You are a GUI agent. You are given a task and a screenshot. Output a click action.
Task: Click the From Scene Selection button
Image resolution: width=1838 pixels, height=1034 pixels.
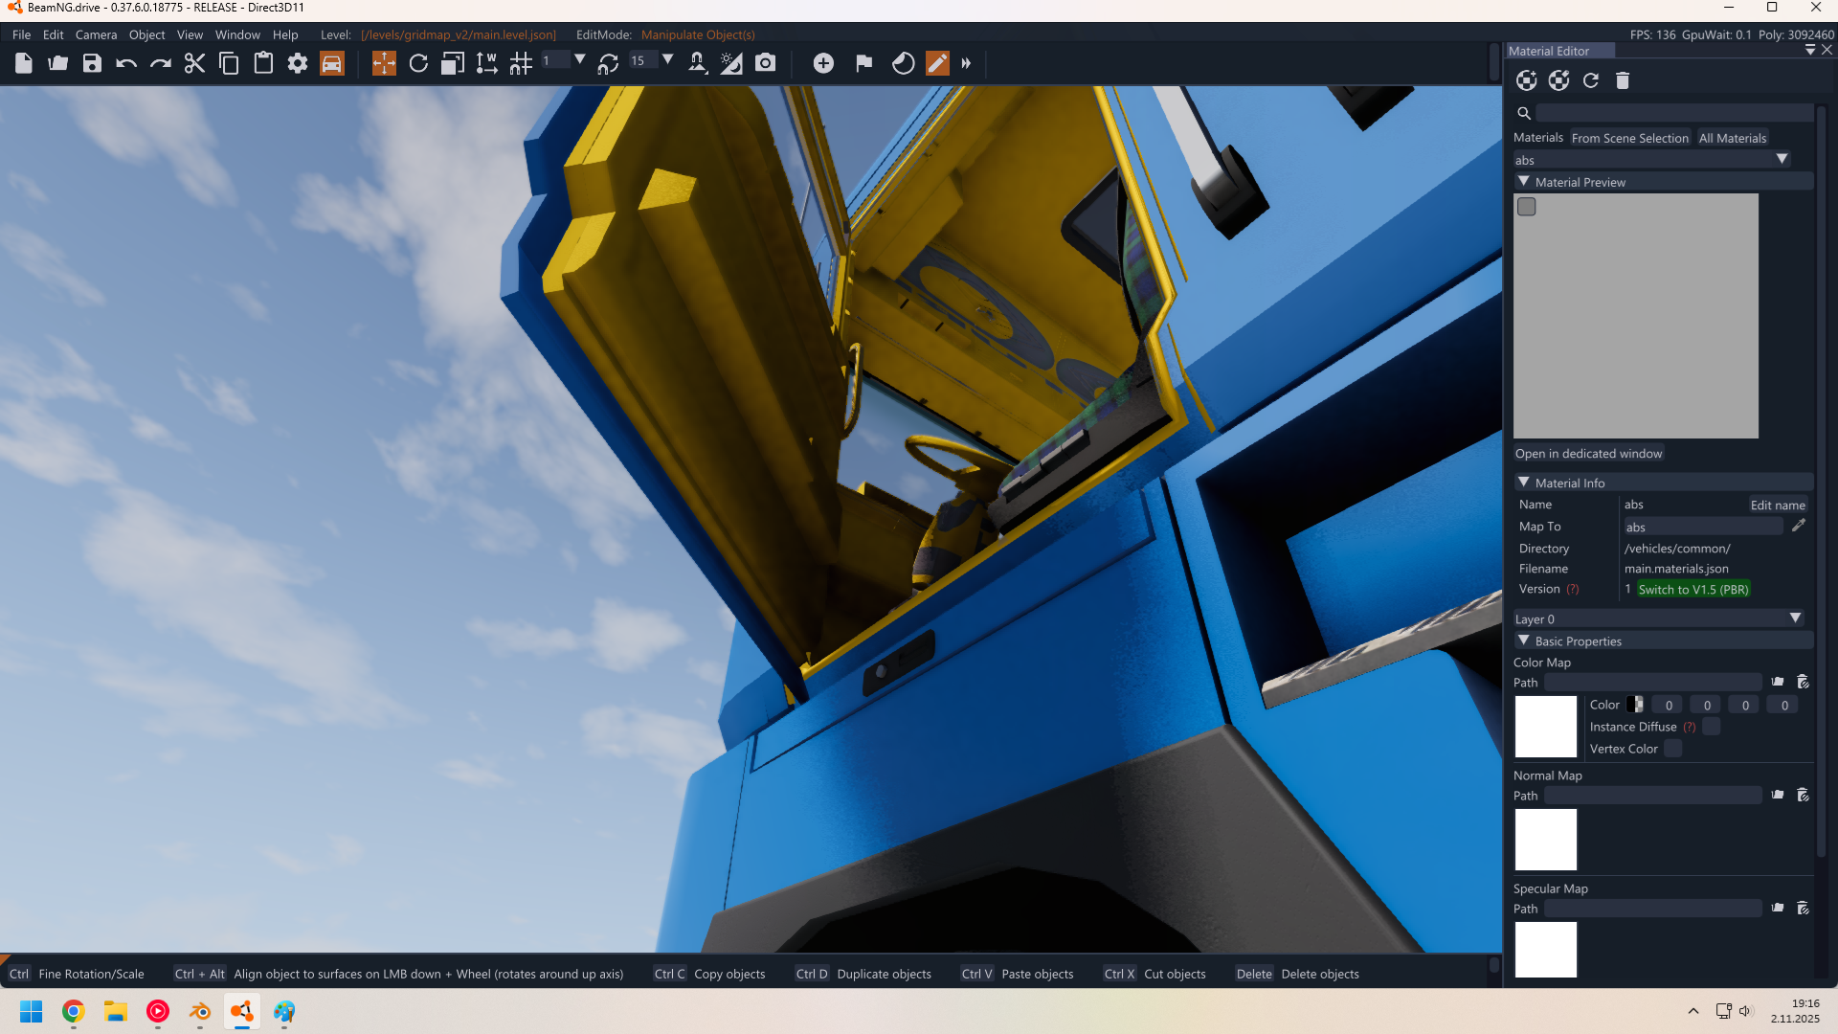coord(1629,138)
